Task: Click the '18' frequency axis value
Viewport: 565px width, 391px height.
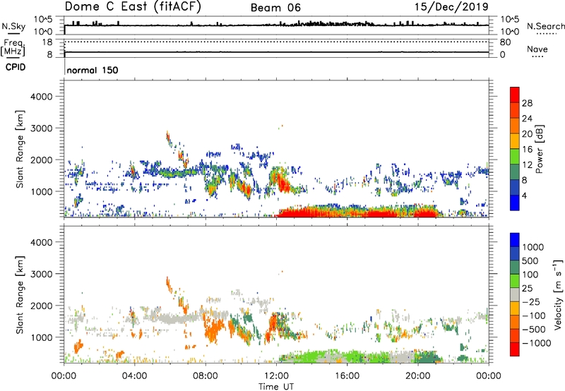Action: click(x=47, y=42)
